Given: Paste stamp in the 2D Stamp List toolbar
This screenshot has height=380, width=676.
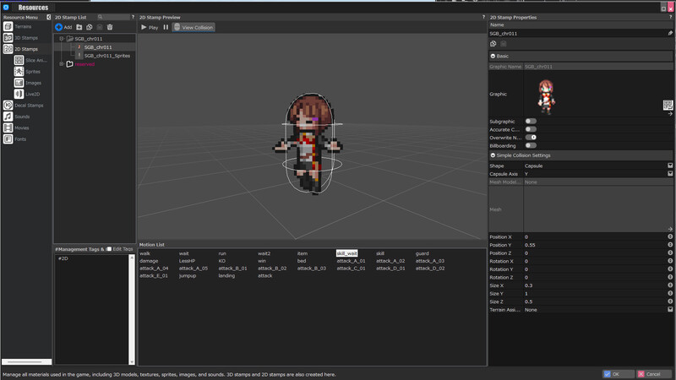Looking at the screenshot, I should click(100, 27).
